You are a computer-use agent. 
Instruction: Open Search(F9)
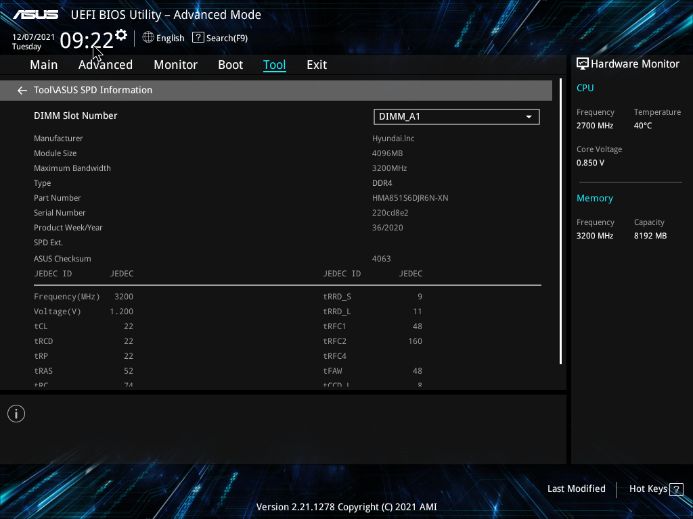227,38
